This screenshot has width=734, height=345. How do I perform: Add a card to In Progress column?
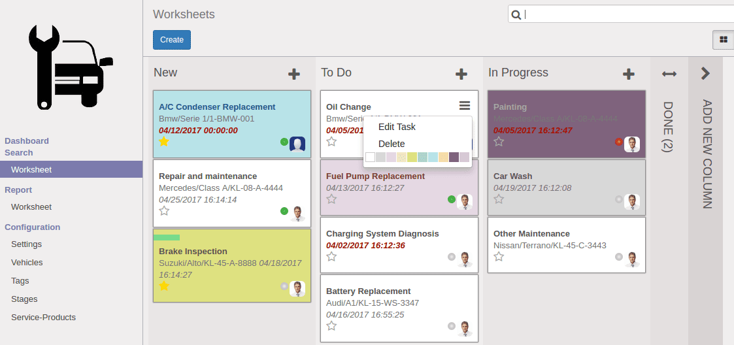click(629, 74)
